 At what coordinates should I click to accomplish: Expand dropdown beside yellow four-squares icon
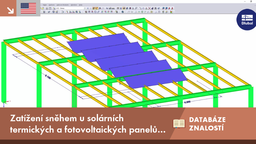(154, 12)
